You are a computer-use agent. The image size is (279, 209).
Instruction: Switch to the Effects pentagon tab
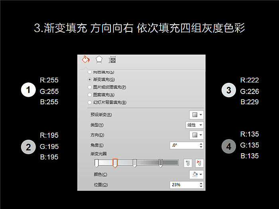coord(99,60)
